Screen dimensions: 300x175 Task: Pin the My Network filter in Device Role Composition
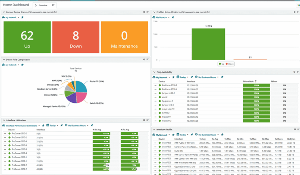pyautogui.click(x=22, y=65)
